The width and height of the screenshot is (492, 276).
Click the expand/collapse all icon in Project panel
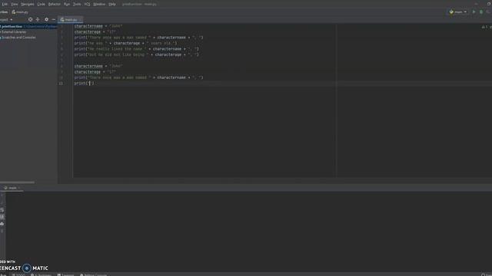point(38,19)
